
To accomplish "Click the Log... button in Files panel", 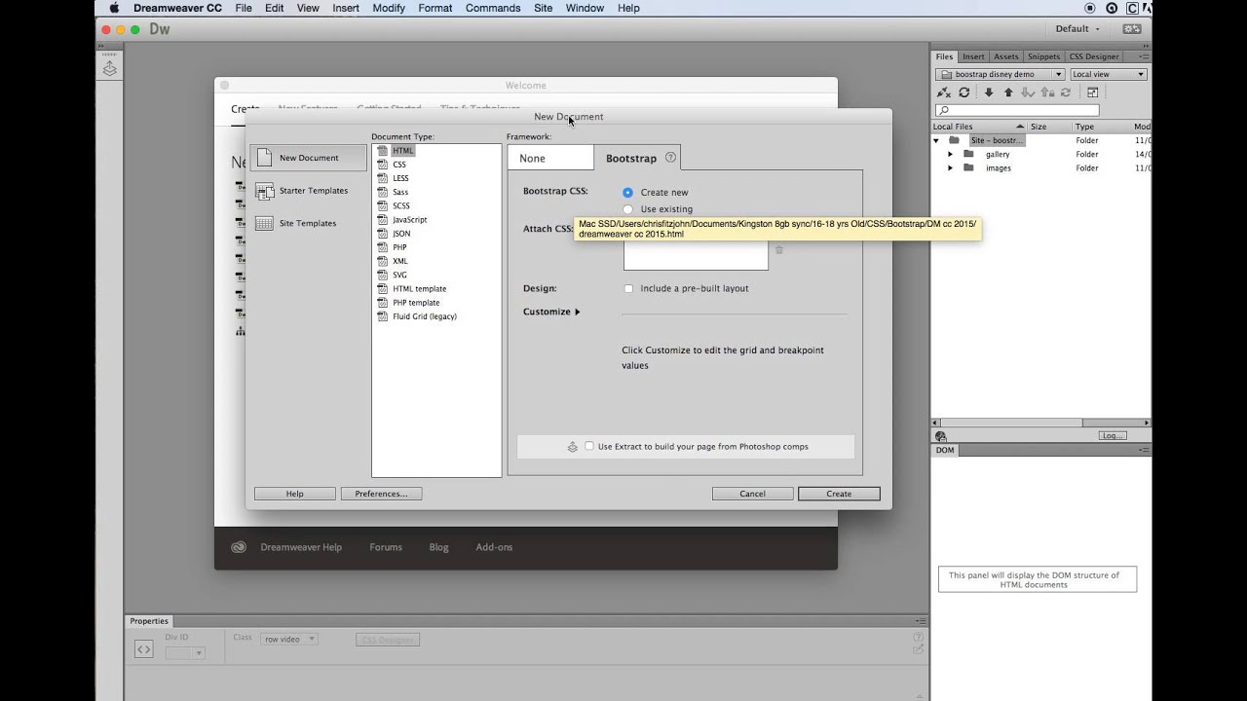I will tap(1113, 435).
